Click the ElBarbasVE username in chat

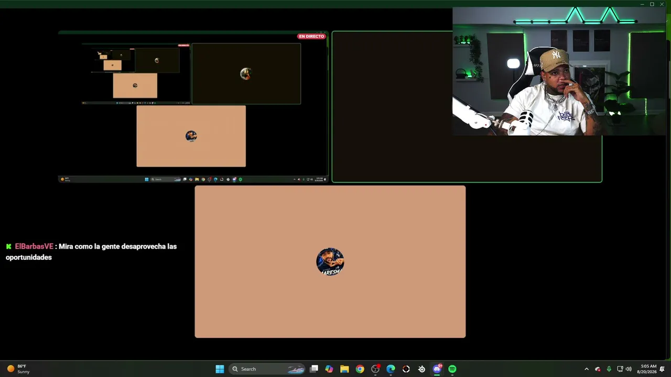[34, 246]
